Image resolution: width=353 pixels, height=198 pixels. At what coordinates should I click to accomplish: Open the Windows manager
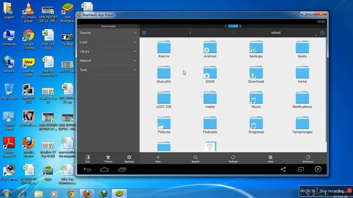coord(308,158)
